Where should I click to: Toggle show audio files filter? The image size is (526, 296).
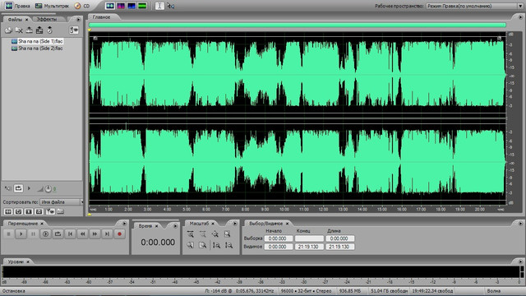pos(8,211)
